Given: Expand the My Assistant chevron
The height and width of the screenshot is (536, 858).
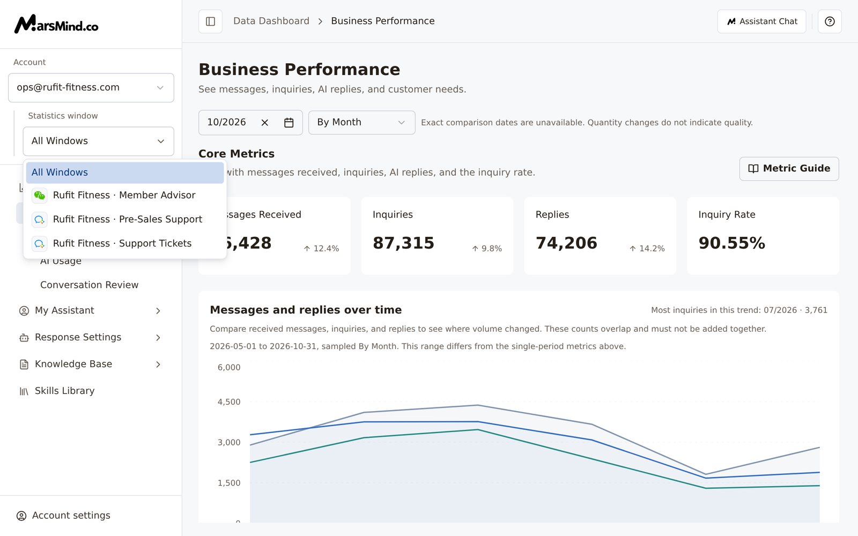Looking at the screenshot, I should click(x=158, y=311).
